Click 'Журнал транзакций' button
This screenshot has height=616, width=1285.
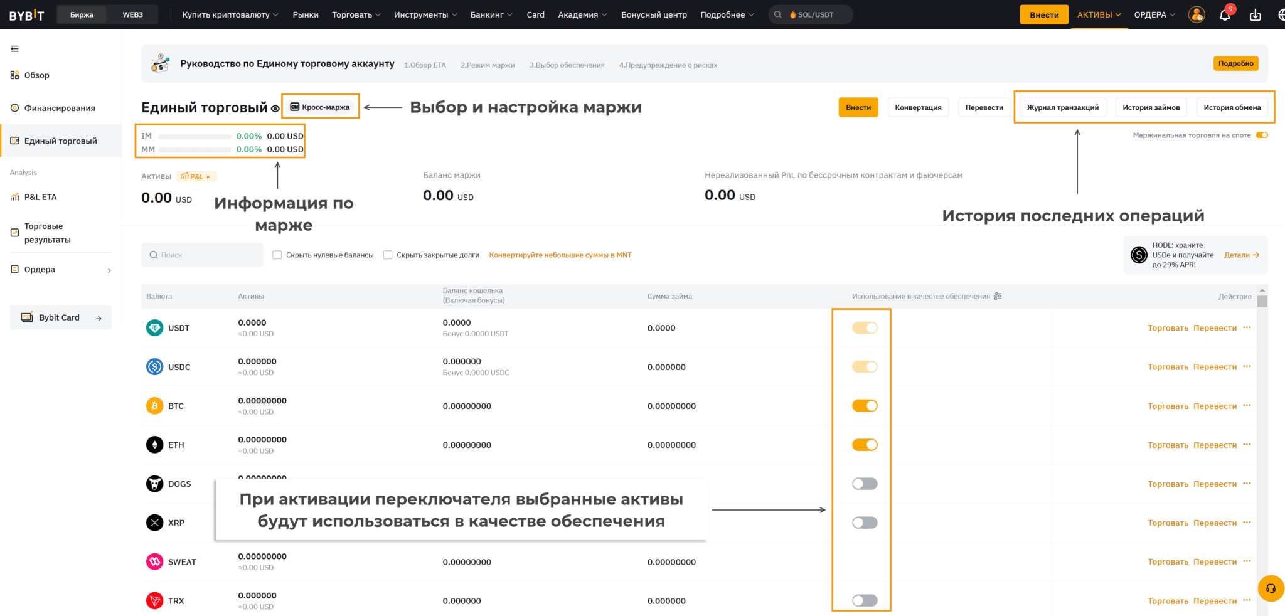tap(1062, 107)
